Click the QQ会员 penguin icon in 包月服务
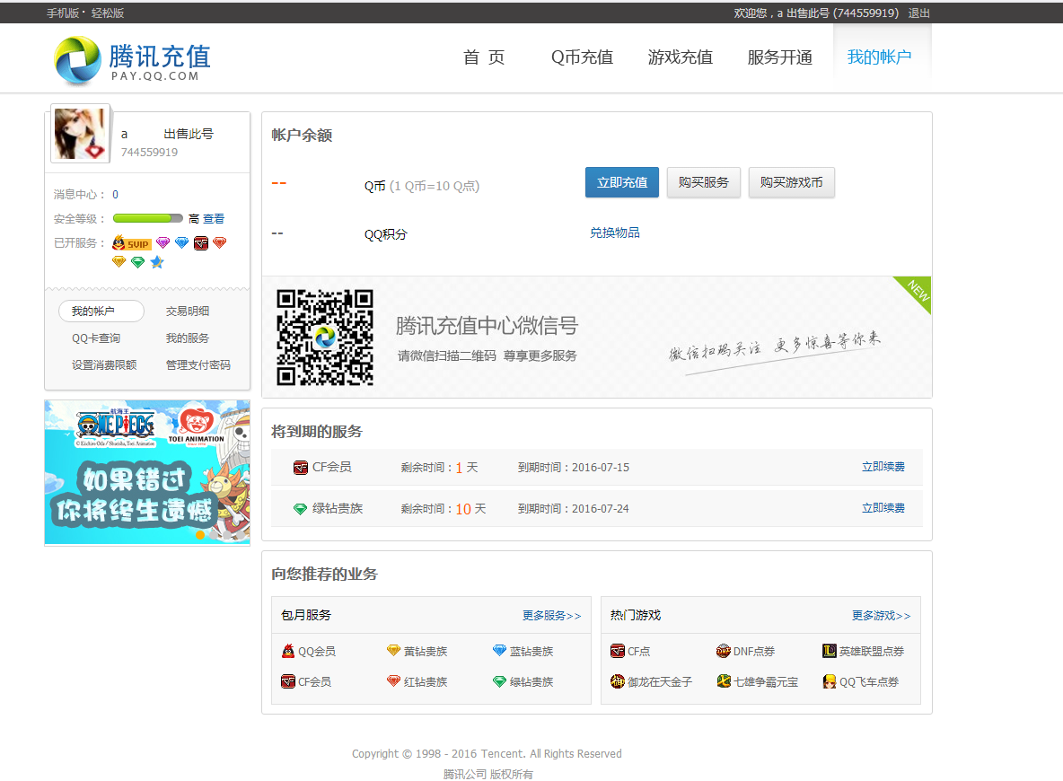 pos(288,652)
